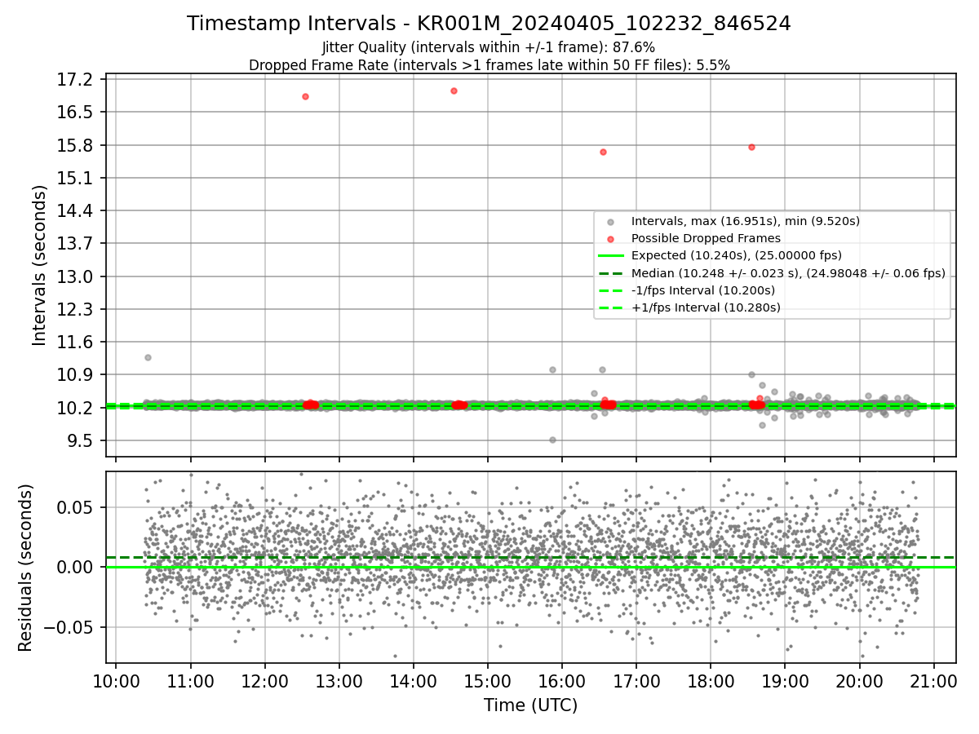Click the 'Jitter Quality' 87.6% subtitle line
This screenshot has height=734, width=979.
point(489,47)
